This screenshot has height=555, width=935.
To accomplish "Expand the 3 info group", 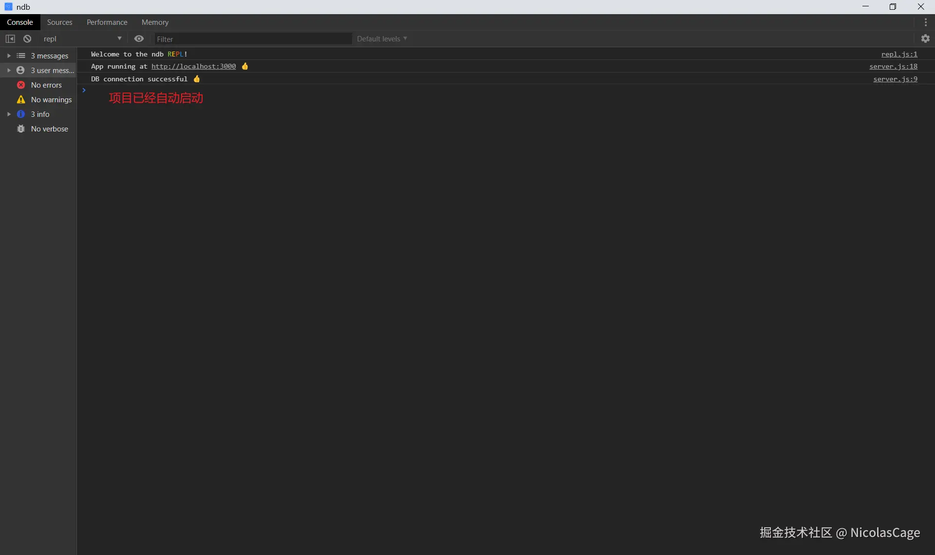I will pos(9,114).
